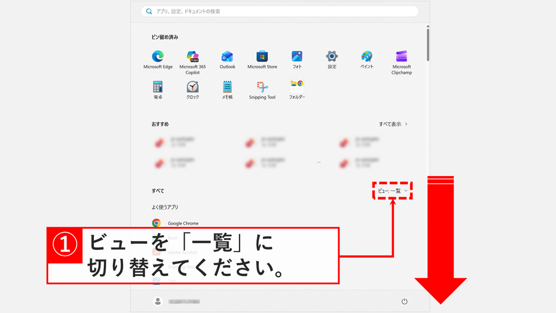Image resolution: width=556 pixels, height=313 pixels.
Task: Click in the アプリ、設定、ドキュメントの検索 box
Action: pos(280,11)
